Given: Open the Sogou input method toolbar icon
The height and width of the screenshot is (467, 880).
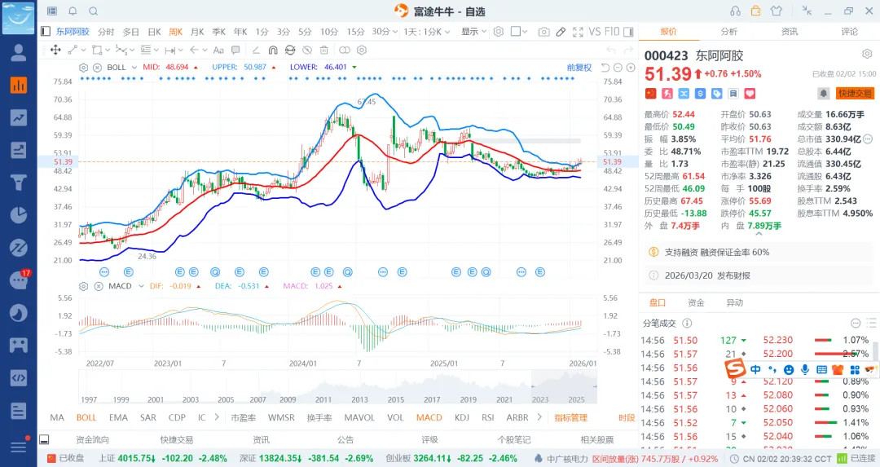Looking at the screenshot, I should point(735,368).
